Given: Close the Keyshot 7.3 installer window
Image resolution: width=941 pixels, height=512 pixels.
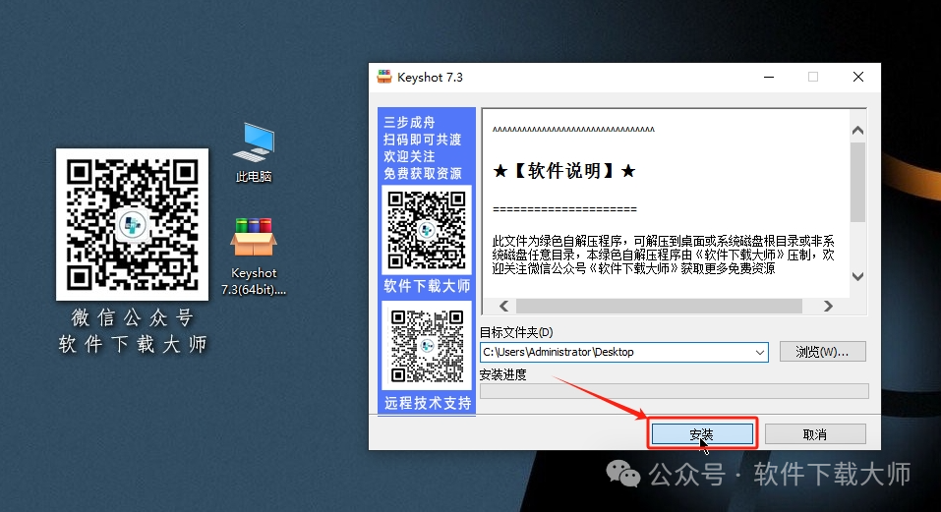Looking at the screenshot, I should point(858,77).
